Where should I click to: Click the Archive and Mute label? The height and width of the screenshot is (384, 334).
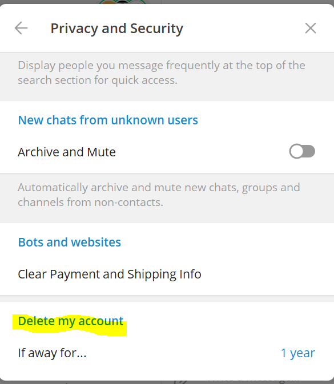pos(67,152)
